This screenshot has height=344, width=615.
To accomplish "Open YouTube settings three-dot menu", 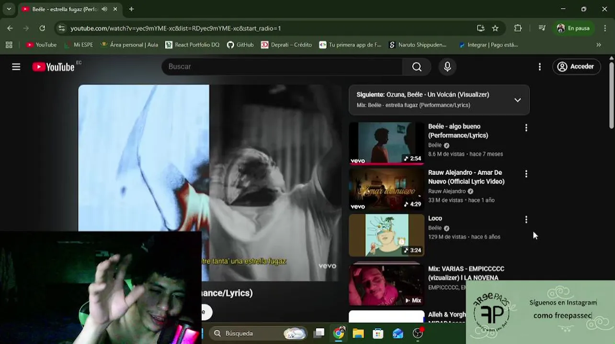I will point(540,67).
